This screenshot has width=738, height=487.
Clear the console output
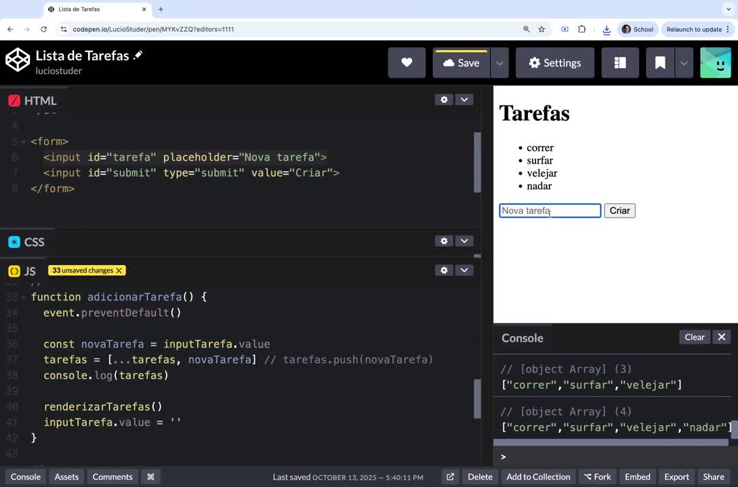695,337
